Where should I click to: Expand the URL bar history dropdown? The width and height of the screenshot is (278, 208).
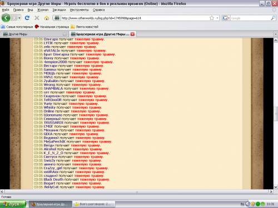217,18
